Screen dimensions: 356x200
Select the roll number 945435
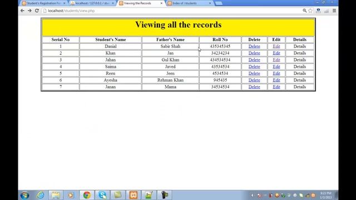point(220,80)
